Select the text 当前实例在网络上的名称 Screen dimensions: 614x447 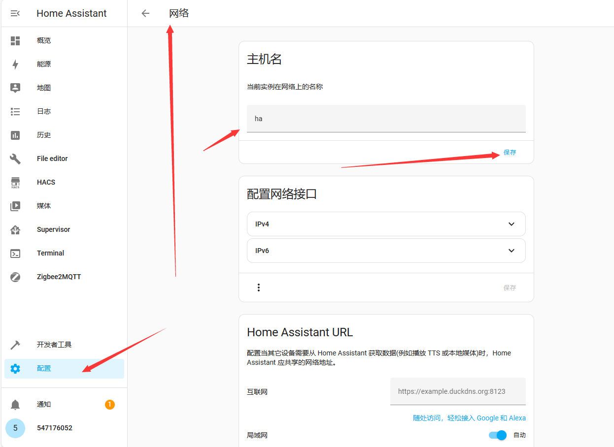click(285, 87)
